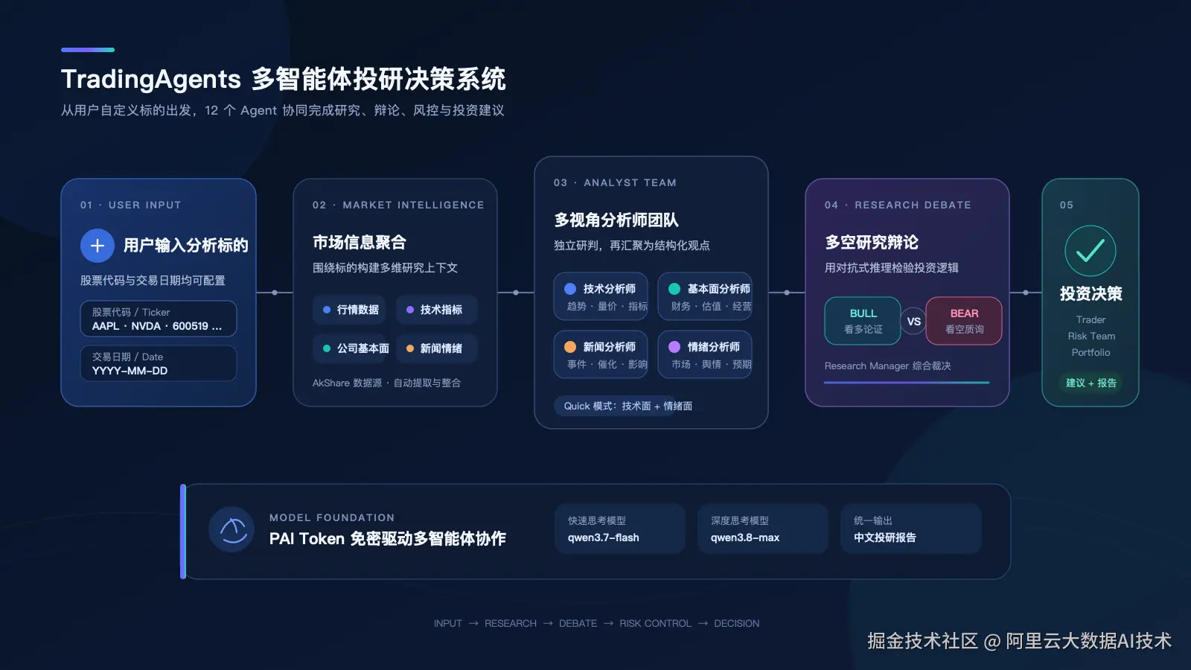Viewport: 1191px width, 670px height.
Task: Click the 建议 + 报告 badge
Action: pos(1091,383)
